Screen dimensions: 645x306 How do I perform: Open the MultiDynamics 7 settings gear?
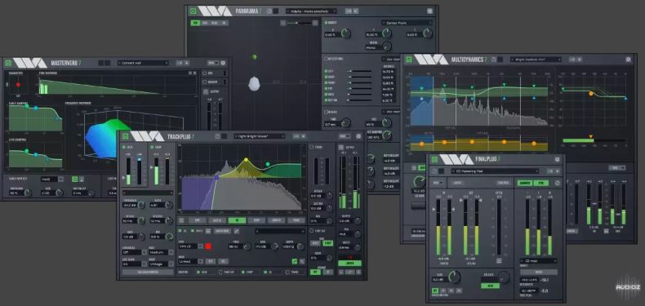[x=628, y=60]
